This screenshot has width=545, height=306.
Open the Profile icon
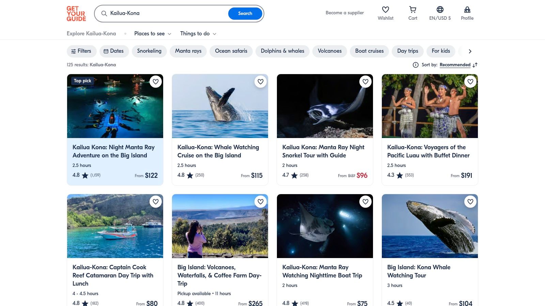point(467,10)
